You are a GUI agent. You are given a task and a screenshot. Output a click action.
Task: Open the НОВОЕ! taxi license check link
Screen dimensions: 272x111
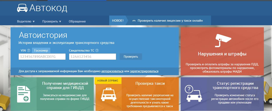(170, 21)
